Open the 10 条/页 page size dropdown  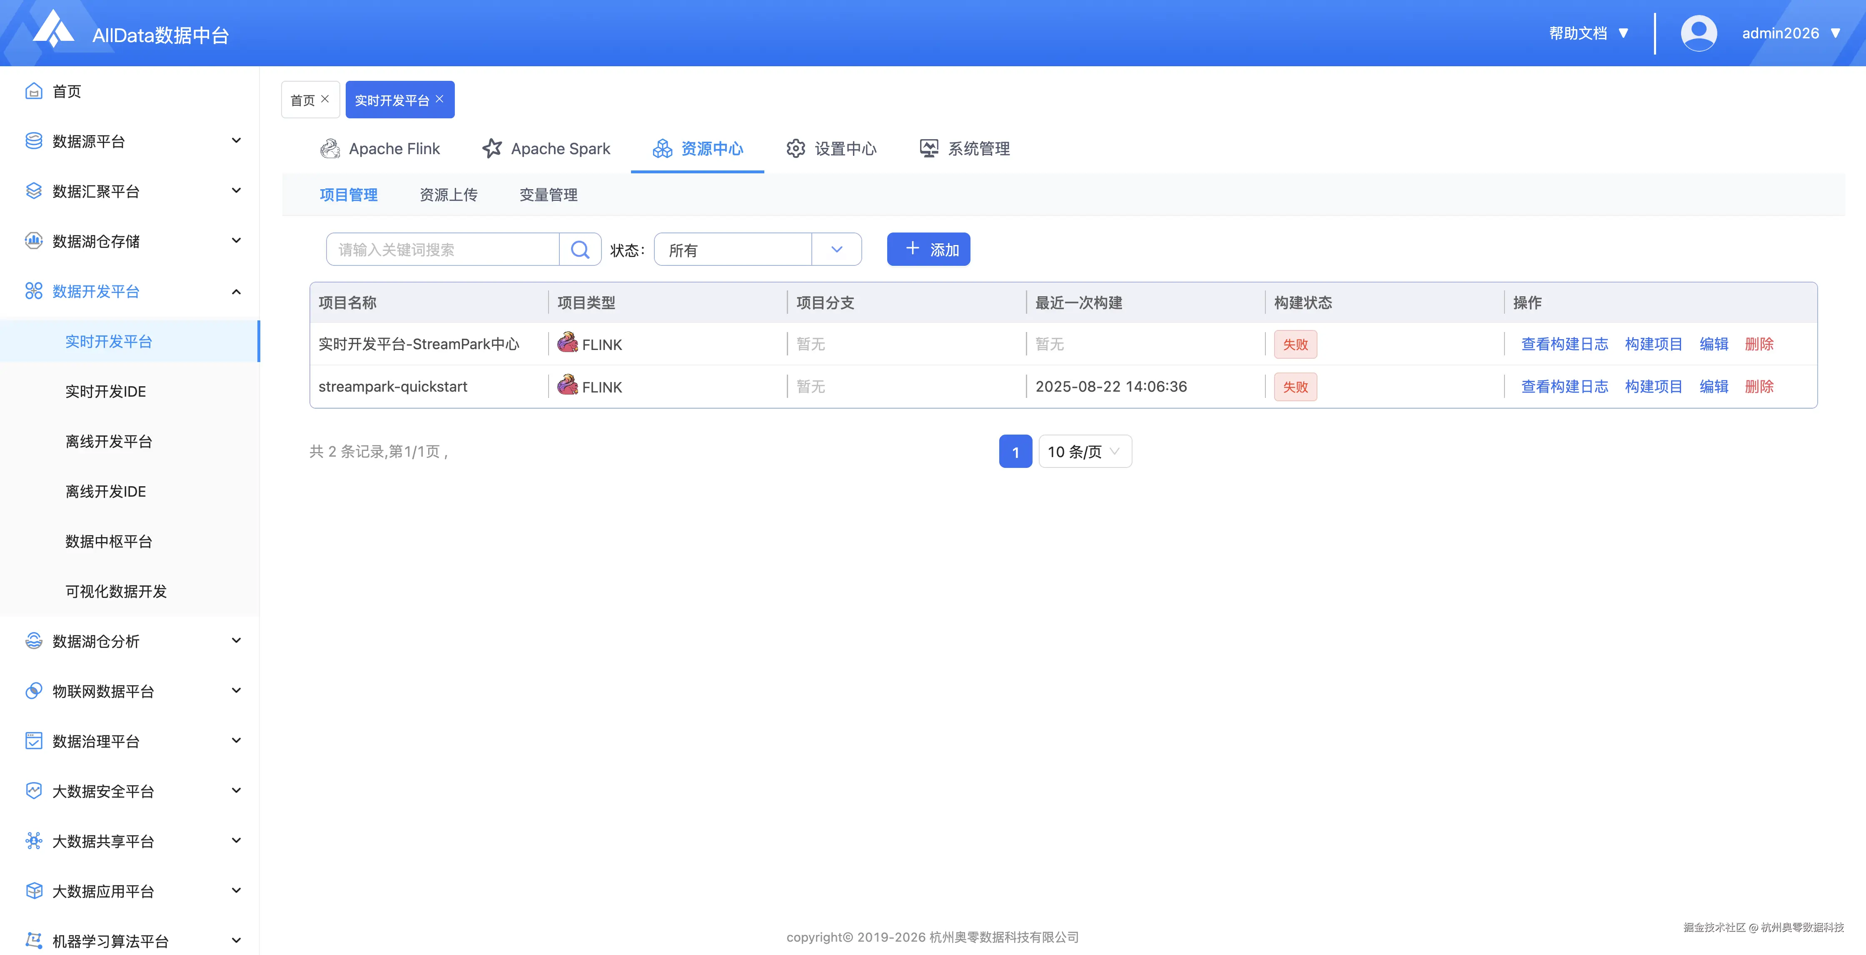(x=1085, y=451)
